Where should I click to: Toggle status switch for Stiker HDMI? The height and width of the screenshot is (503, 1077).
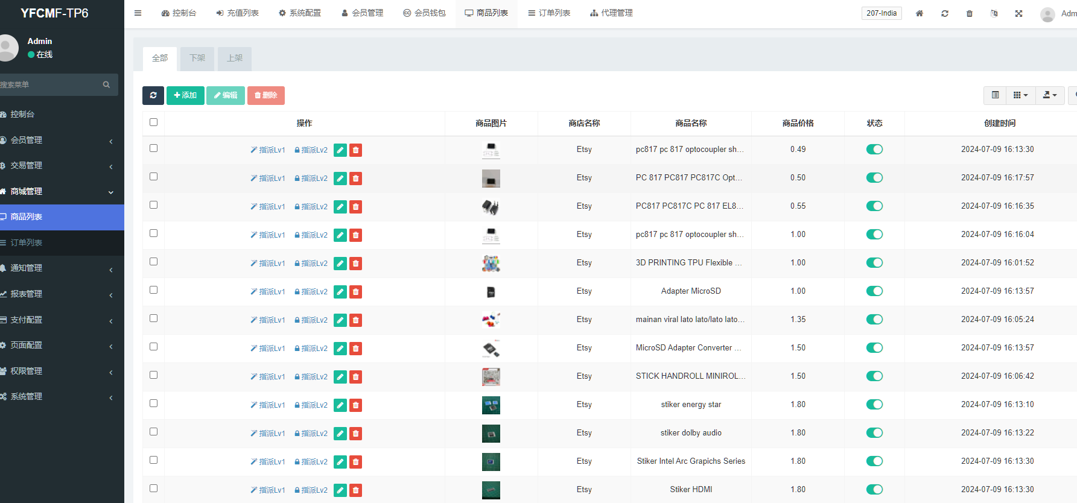point(874,490)
